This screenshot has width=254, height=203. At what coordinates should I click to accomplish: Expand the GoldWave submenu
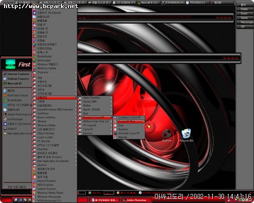pos(76,113)
